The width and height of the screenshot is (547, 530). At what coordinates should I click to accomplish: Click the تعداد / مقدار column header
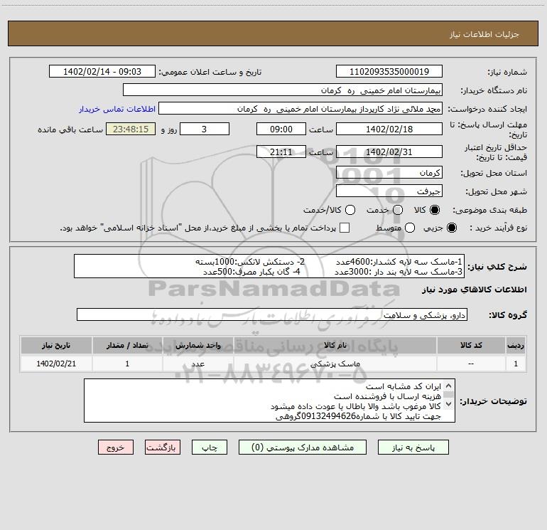127,345
